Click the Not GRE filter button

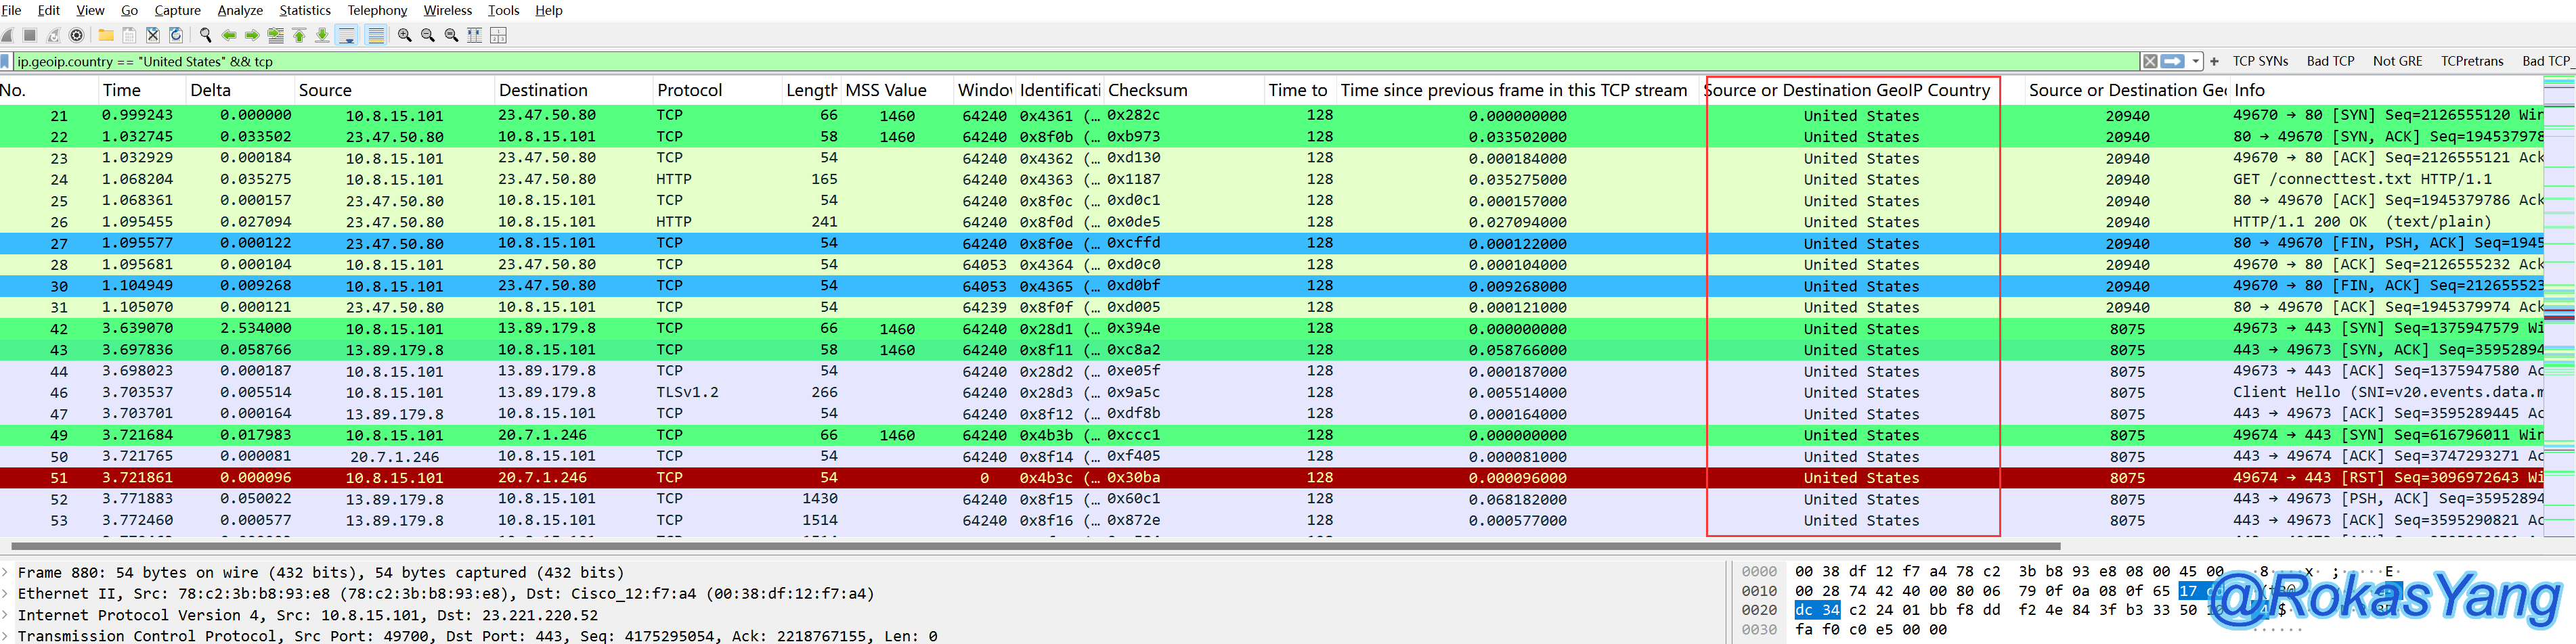(2396, 61)
